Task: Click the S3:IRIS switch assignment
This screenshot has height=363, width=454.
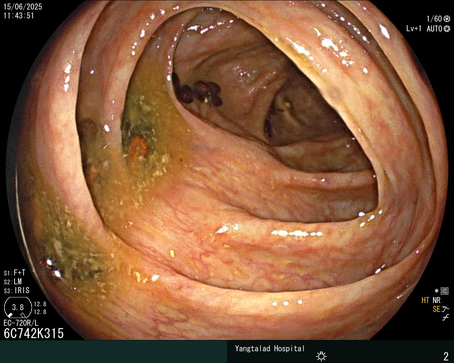Action: [x=17, y=291]
